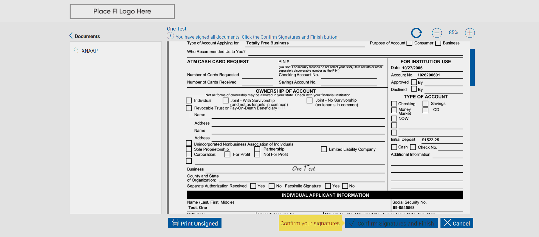Click the Confirm your signatures hint
Screen dimensions: 539x237
[x=310, y=223]
